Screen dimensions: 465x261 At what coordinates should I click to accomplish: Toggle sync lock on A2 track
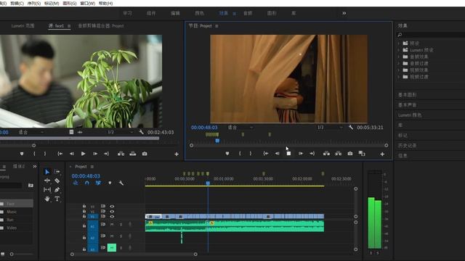click(x=103, y=236)
